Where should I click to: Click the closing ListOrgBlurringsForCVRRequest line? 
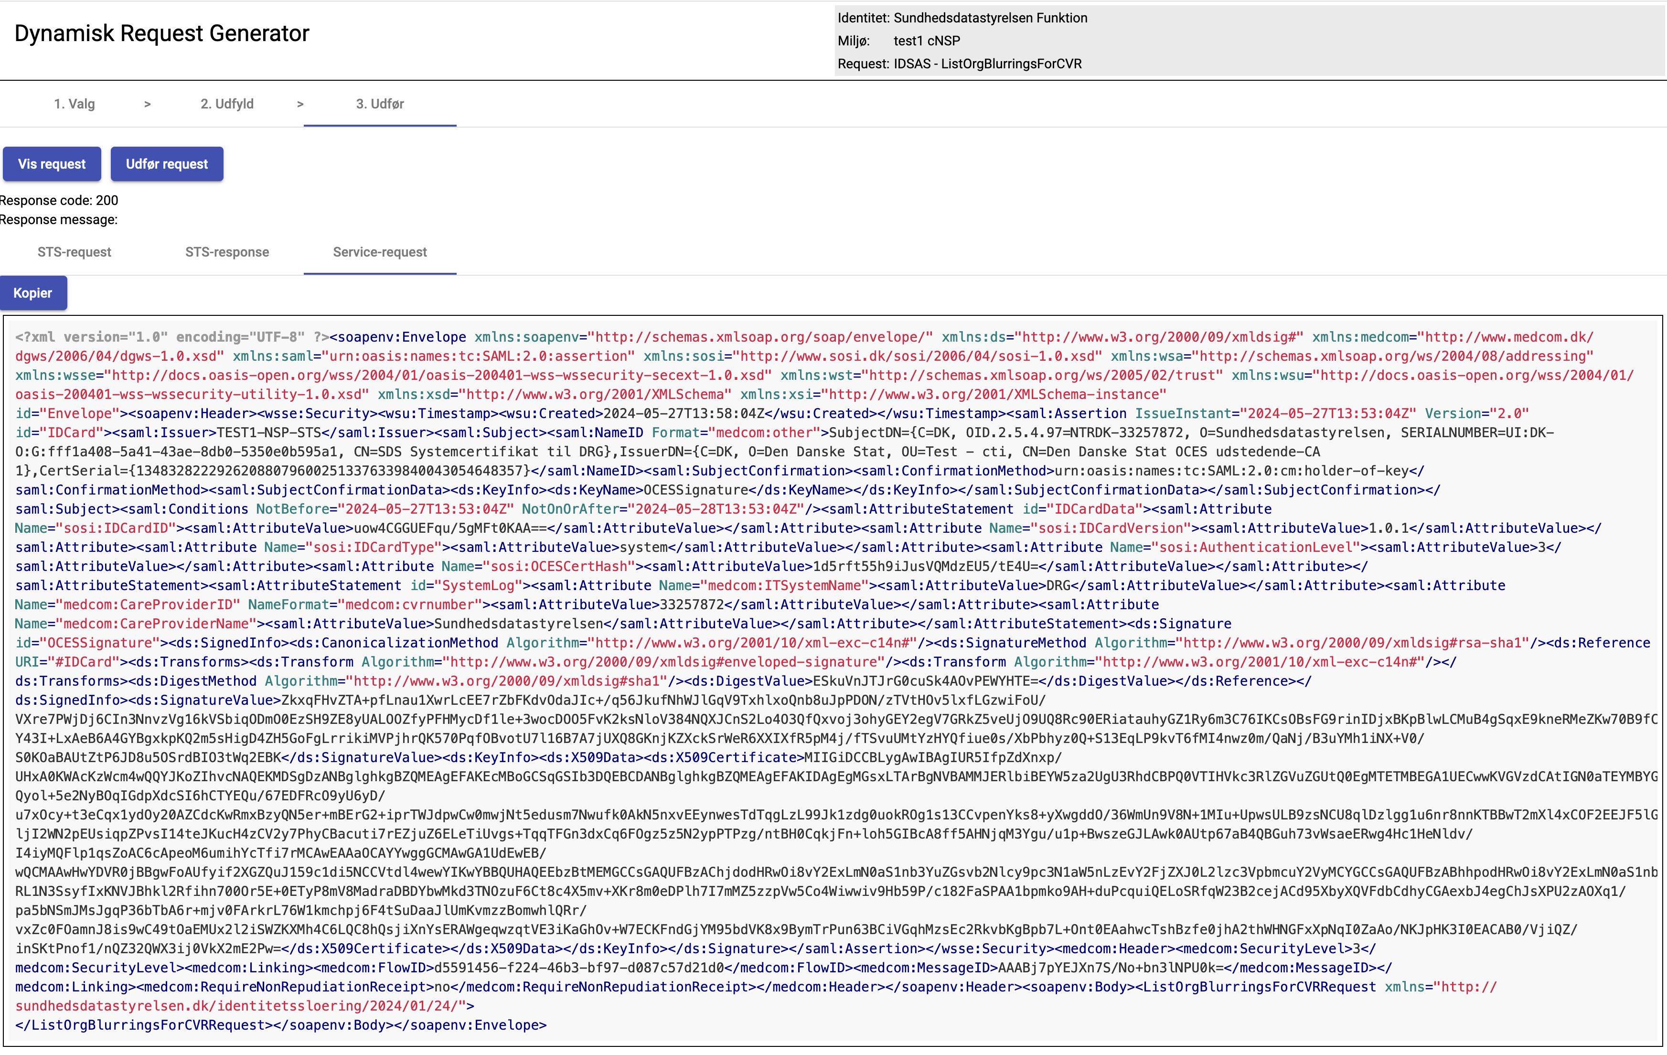[x=143, y=1025]
